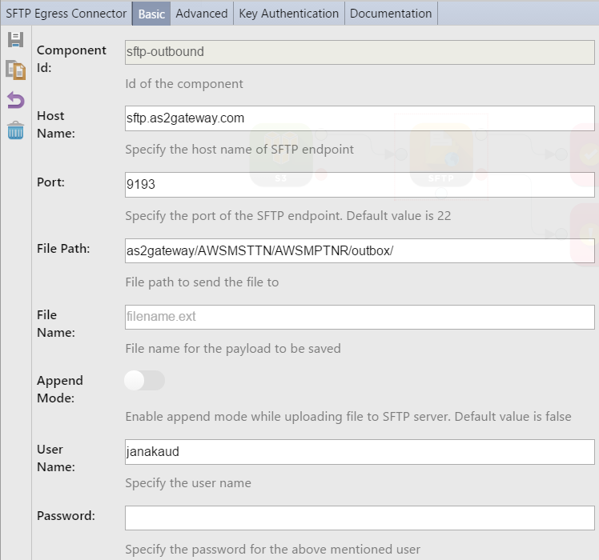This screenshot has width=599, height=560.
Task: Click the purple undo arrow icon
Action: (x=16, y=100)
